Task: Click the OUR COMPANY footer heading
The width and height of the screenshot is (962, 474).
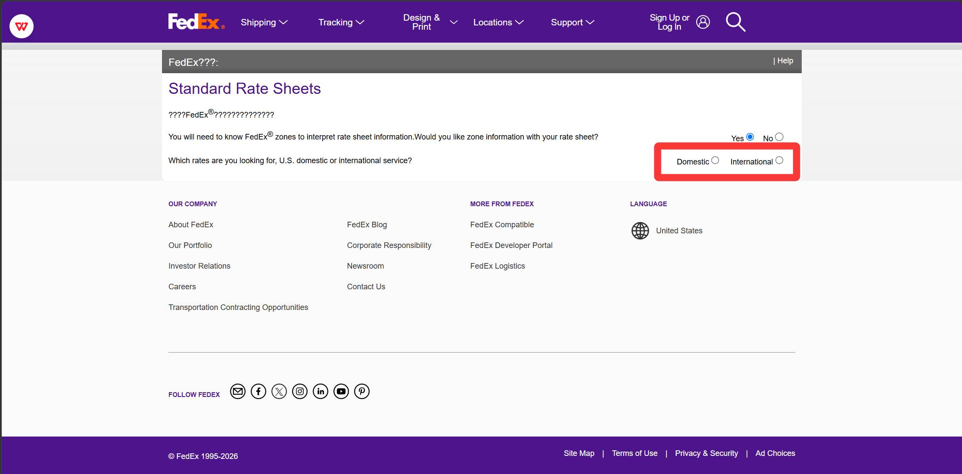Action: click(x=193, y=204)
